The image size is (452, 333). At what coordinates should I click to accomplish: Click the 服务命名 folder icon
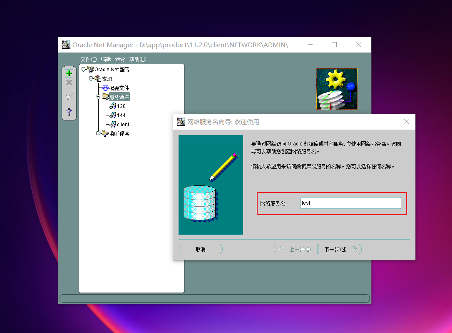click(105, 97)
